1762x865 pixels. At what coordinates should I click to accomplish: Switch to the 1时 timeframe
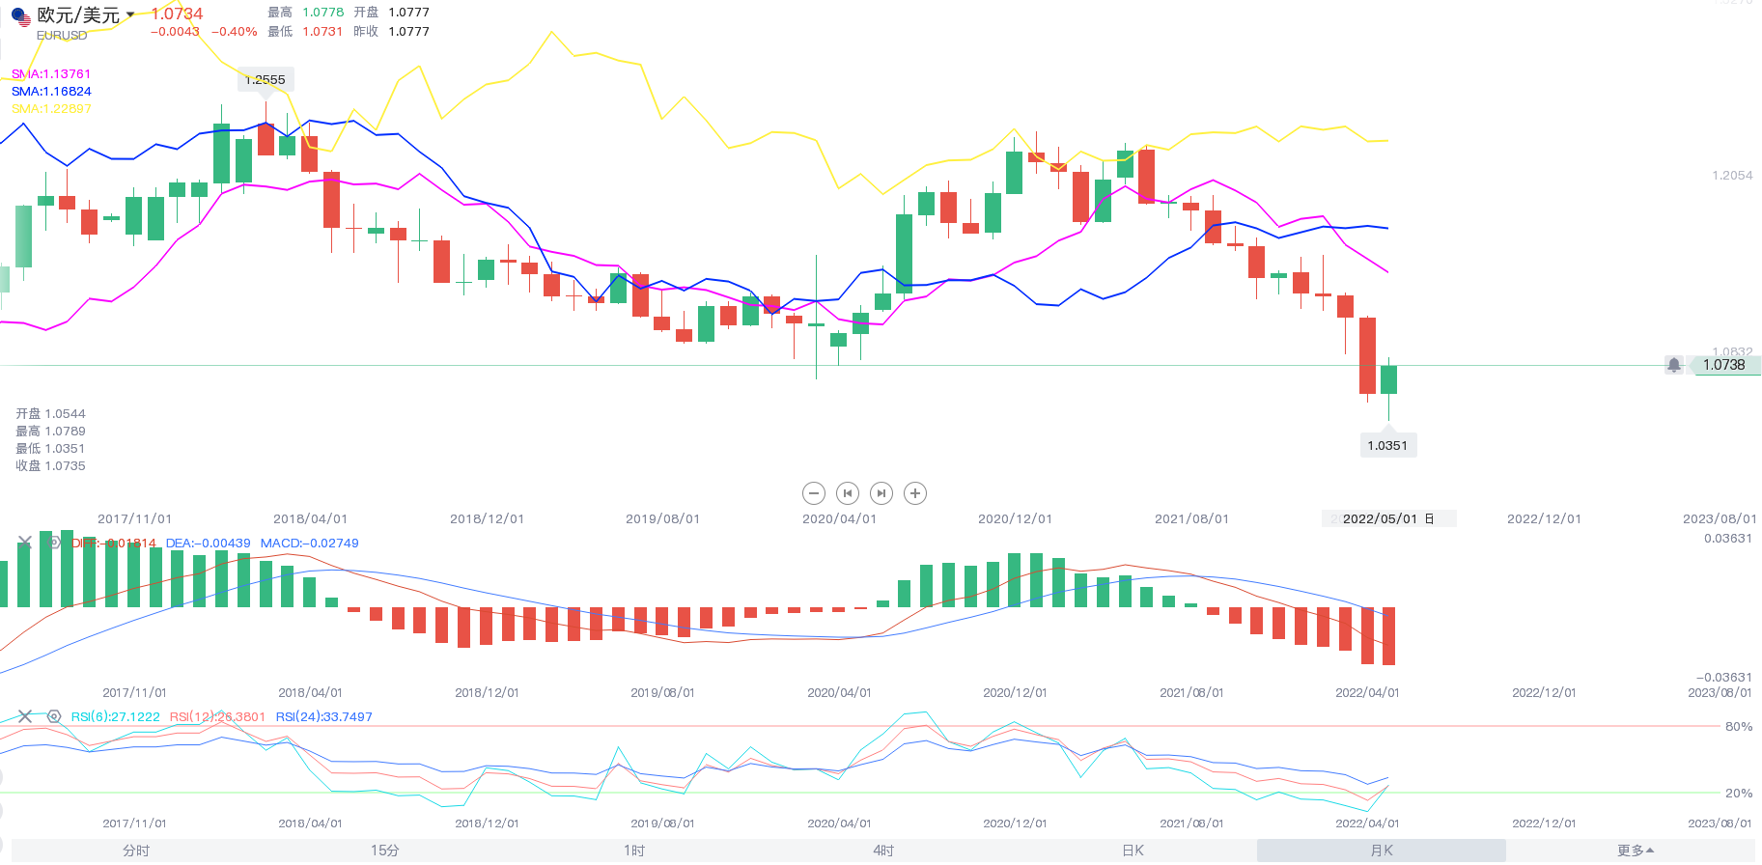click(633, 851)
